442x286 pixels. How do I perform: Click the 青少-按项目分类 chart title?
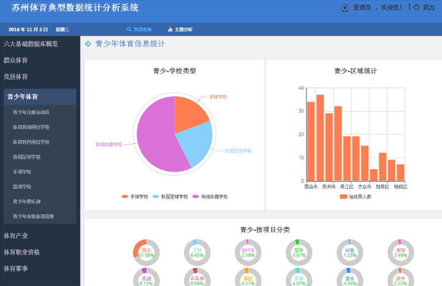pos(265,229)
